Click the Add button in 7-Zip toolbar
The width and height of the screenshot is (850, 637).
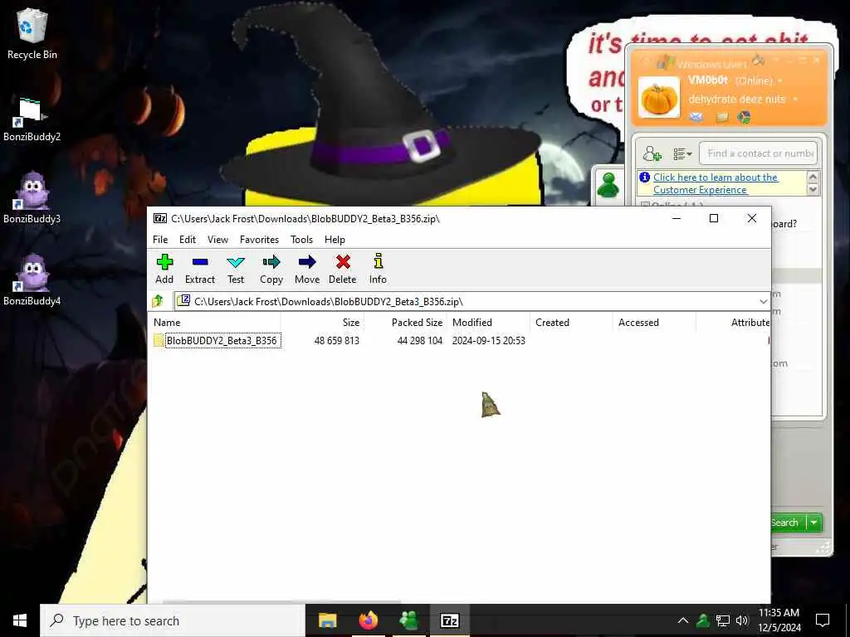coord(164,269)
